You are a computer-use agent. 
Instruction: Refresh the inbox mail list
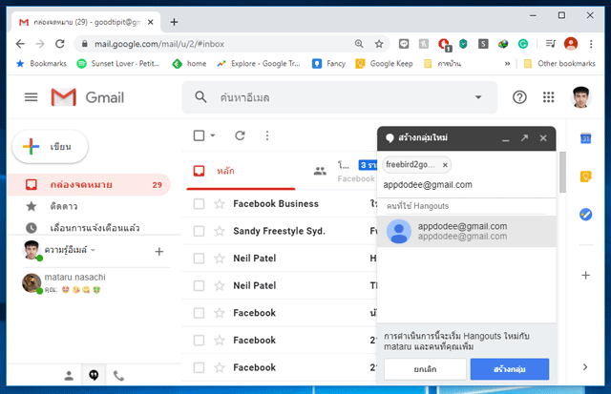coord(240,135)
